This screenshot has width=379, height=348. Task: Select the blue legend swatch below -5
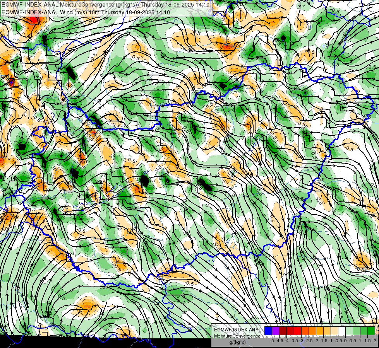(x=268, y=331)
